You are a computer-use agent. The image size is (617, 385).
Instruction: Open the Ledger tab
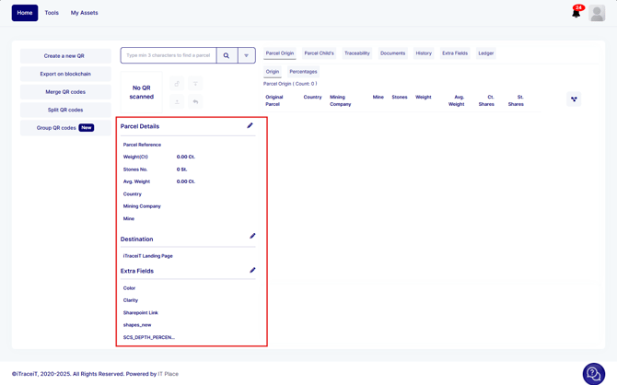(485, 53)
